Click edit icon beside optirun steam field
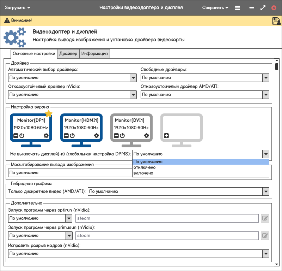Viewport: 282px width, 271px height. (x=265, y=218)
